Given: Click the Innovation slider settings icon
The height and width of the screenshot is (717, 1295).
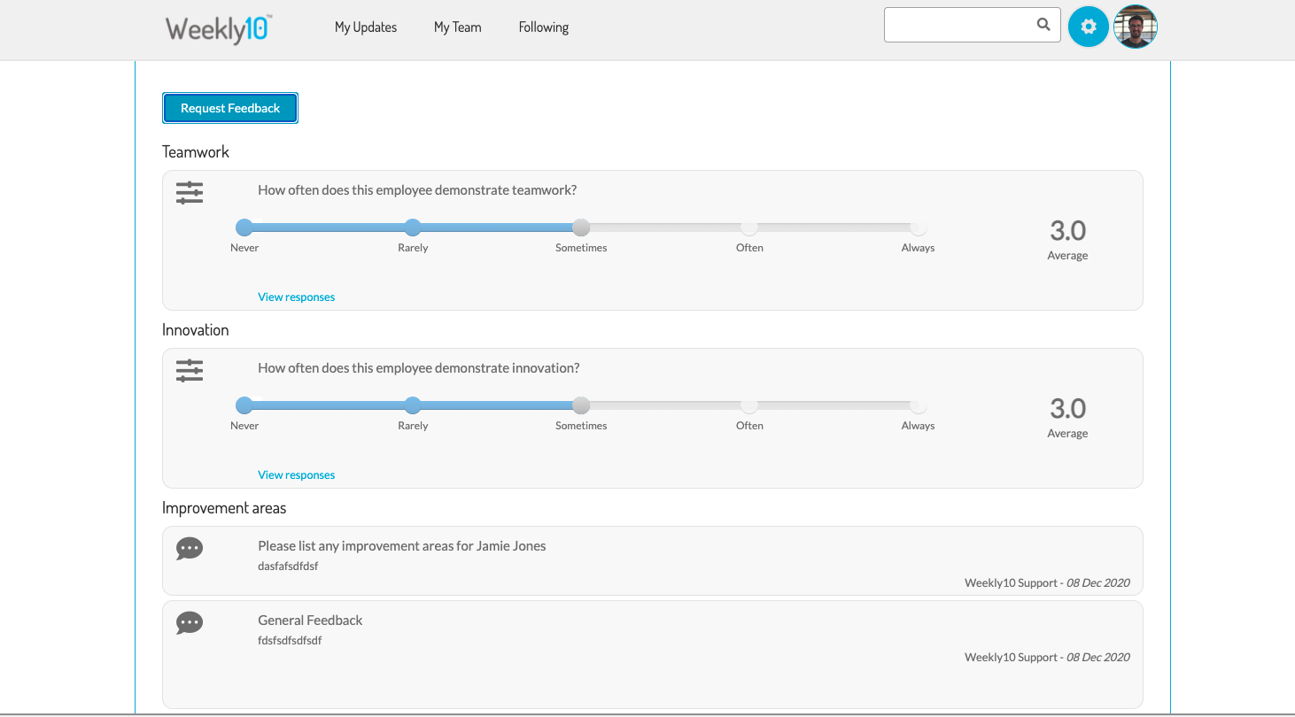Looking at the screenshot, I should click(x=190, y=371).
